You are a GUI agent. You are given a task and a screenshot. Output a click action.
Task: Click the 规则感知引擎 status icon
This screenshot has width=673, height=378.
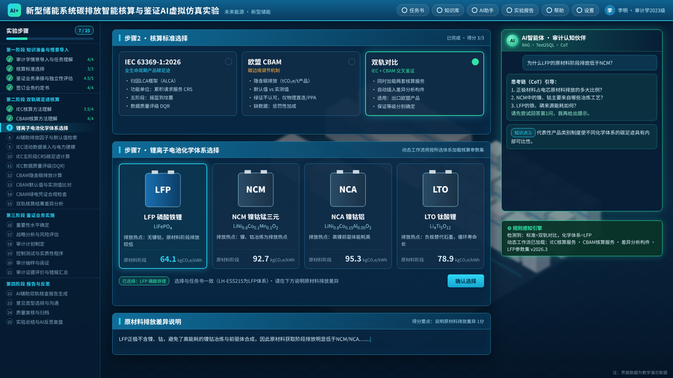(510, 228)
